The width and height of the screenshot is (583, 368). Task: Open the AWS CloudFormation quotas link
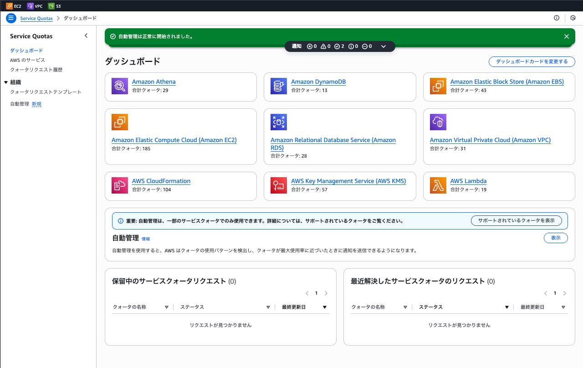[x=161, y=181]
